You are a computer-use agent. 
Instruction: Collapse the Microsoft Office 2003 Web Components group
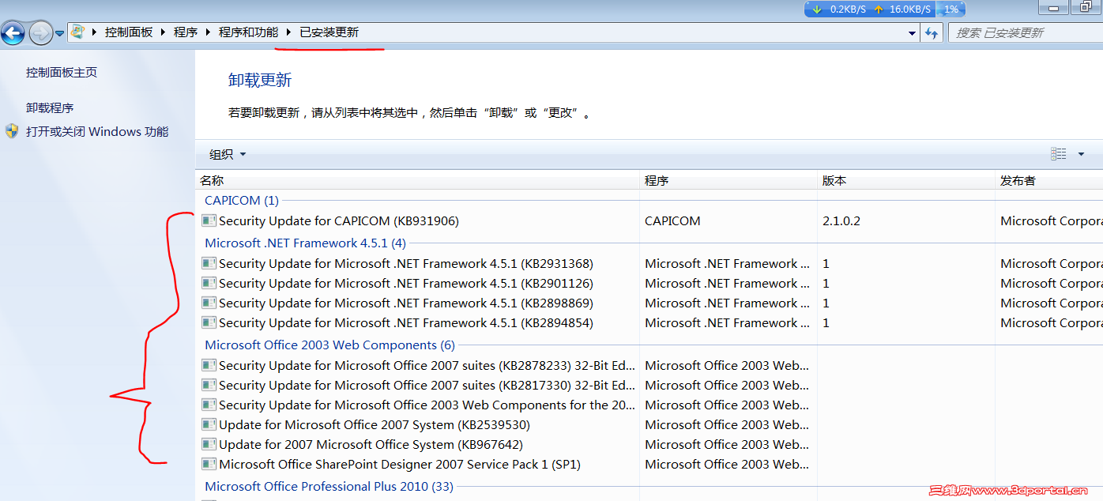point(329,345)
